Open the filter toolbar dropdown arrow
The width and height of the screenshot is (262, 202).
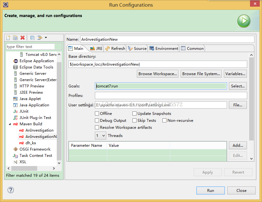pos(46,38)
